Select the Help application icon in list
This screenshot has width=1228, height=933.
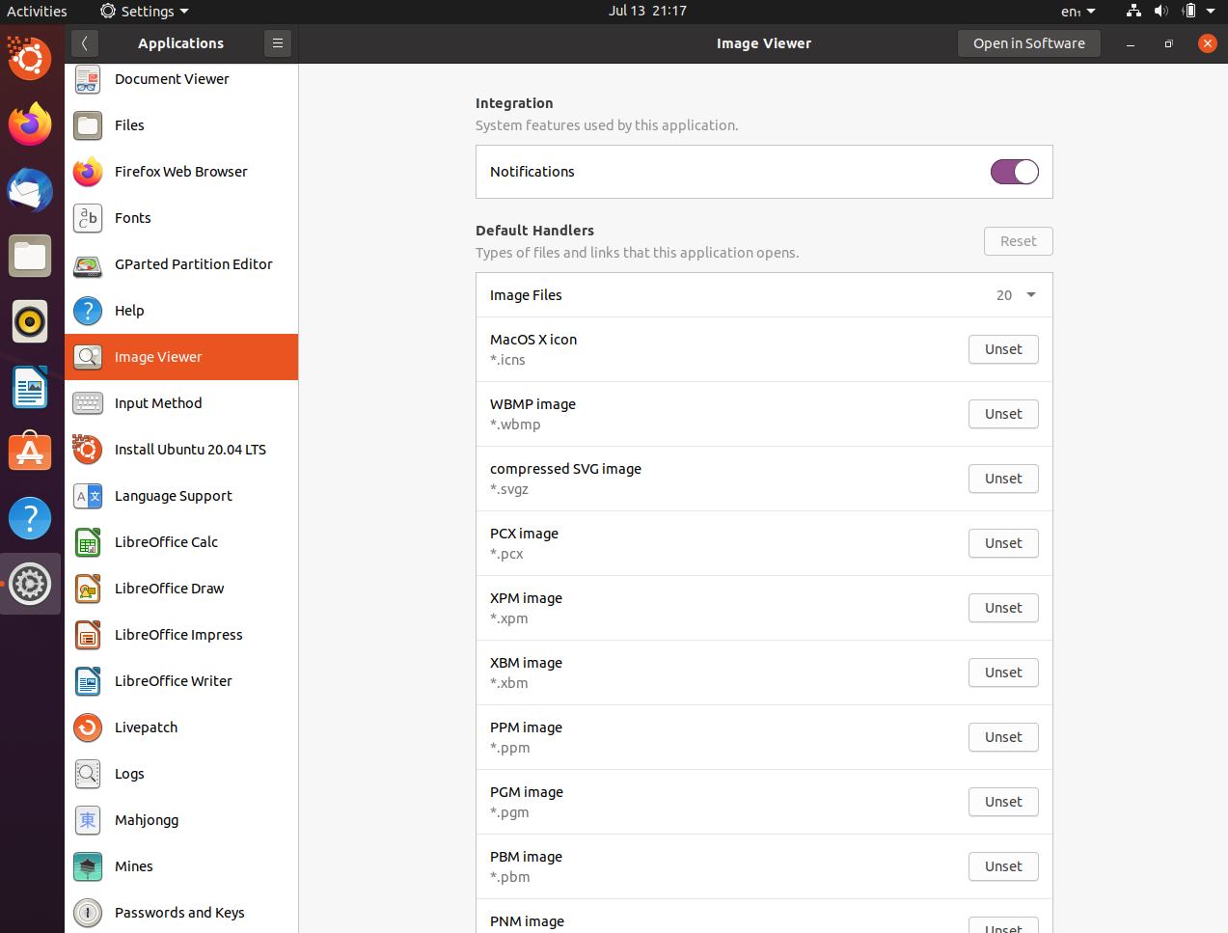click(x=88, y=311)
